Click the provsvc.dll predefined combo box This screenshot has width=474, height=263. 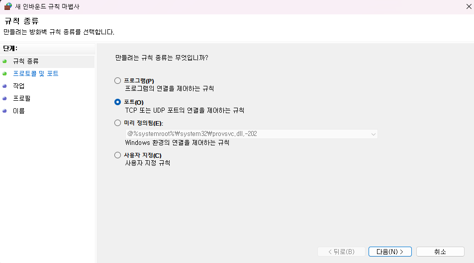click(252, 134)
